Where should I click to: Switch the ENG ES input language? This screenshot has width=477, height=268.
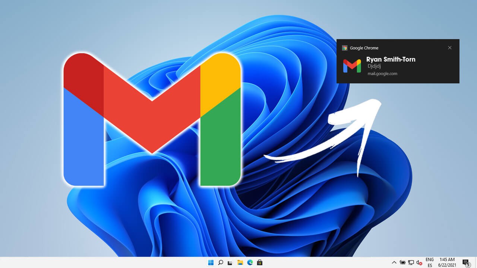(430, 262)
